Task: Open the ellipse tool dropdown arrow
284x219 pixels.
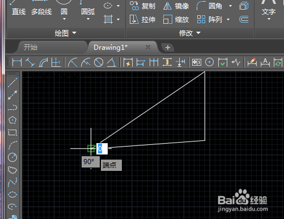Action: click(118, 6)
